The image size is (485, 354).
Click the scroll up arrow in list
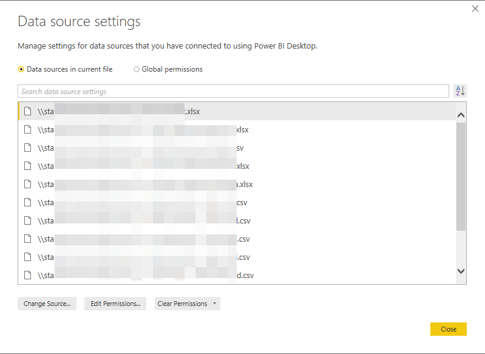pyautogui.click(x=461, y=115)
